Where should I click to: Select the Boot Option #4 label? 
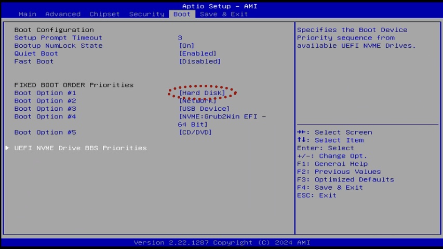tap(45, 116)
